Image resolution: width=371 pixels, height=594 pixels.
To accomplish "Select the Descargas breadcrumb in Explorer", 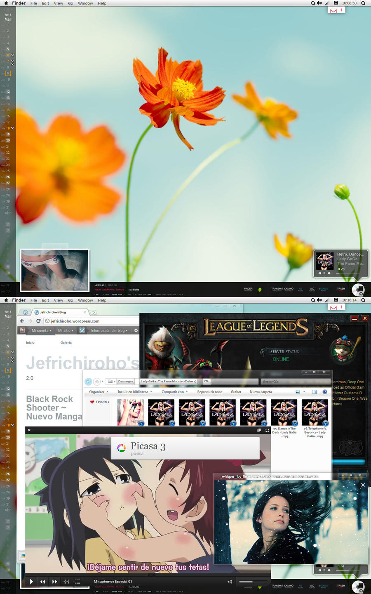I will (x=125, y=382).
